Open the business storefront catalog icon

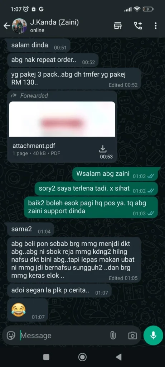click(117, 26)
